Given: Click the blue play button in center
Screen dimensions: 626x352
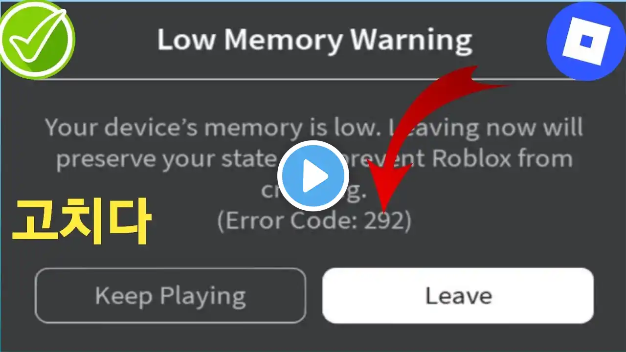Looking at the screenshot, I should (x=313, y=176).
